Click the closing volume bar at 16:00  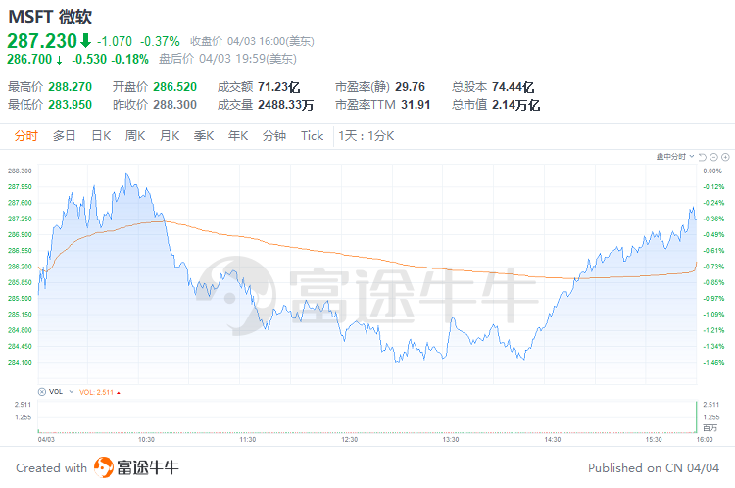click(696, 416)
